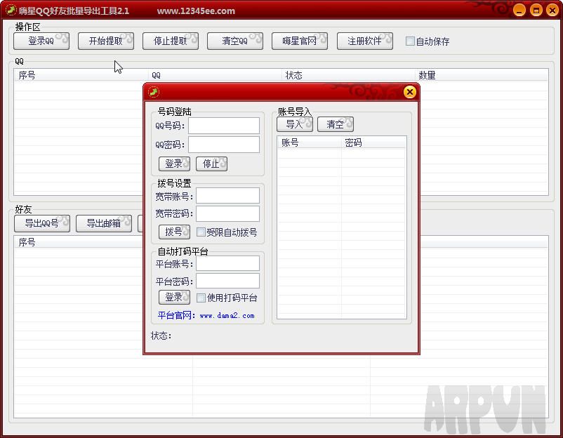Click 登录 under 号码登陆
Viewport: 563px width, 438px height.
coord(175,164)
